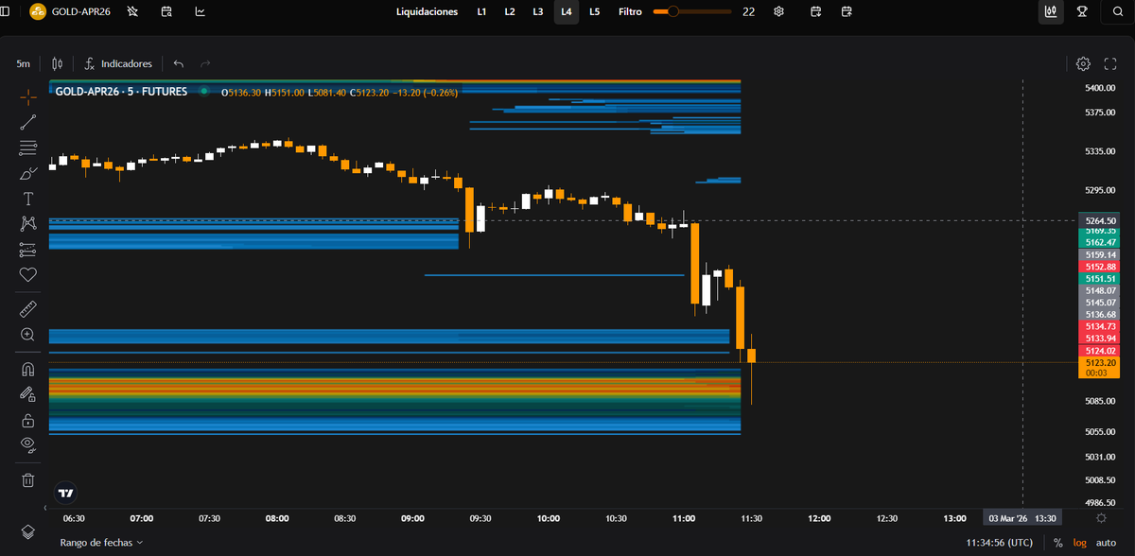
Task: Select the pattern drawing tool
Action: (x=28, y=224)
